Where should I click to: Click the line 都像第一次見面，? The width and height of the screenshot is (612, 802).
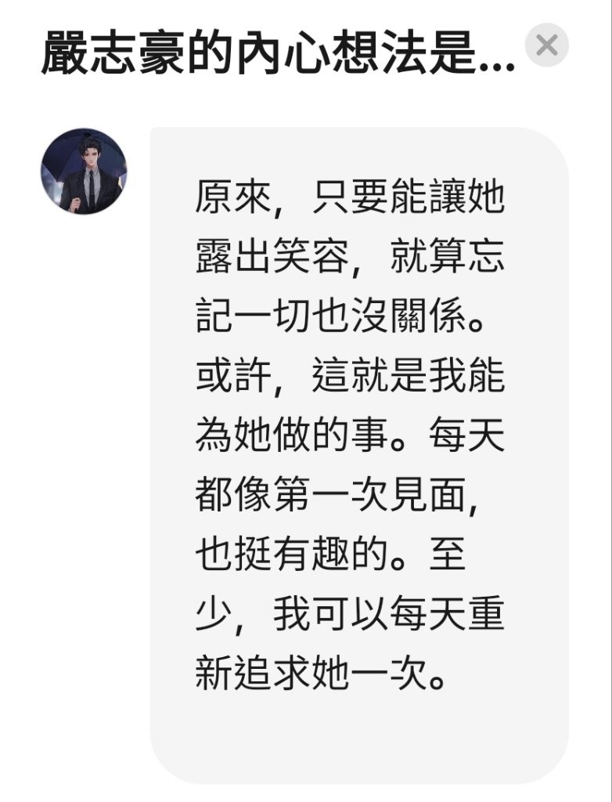click(x=337, y=495)
